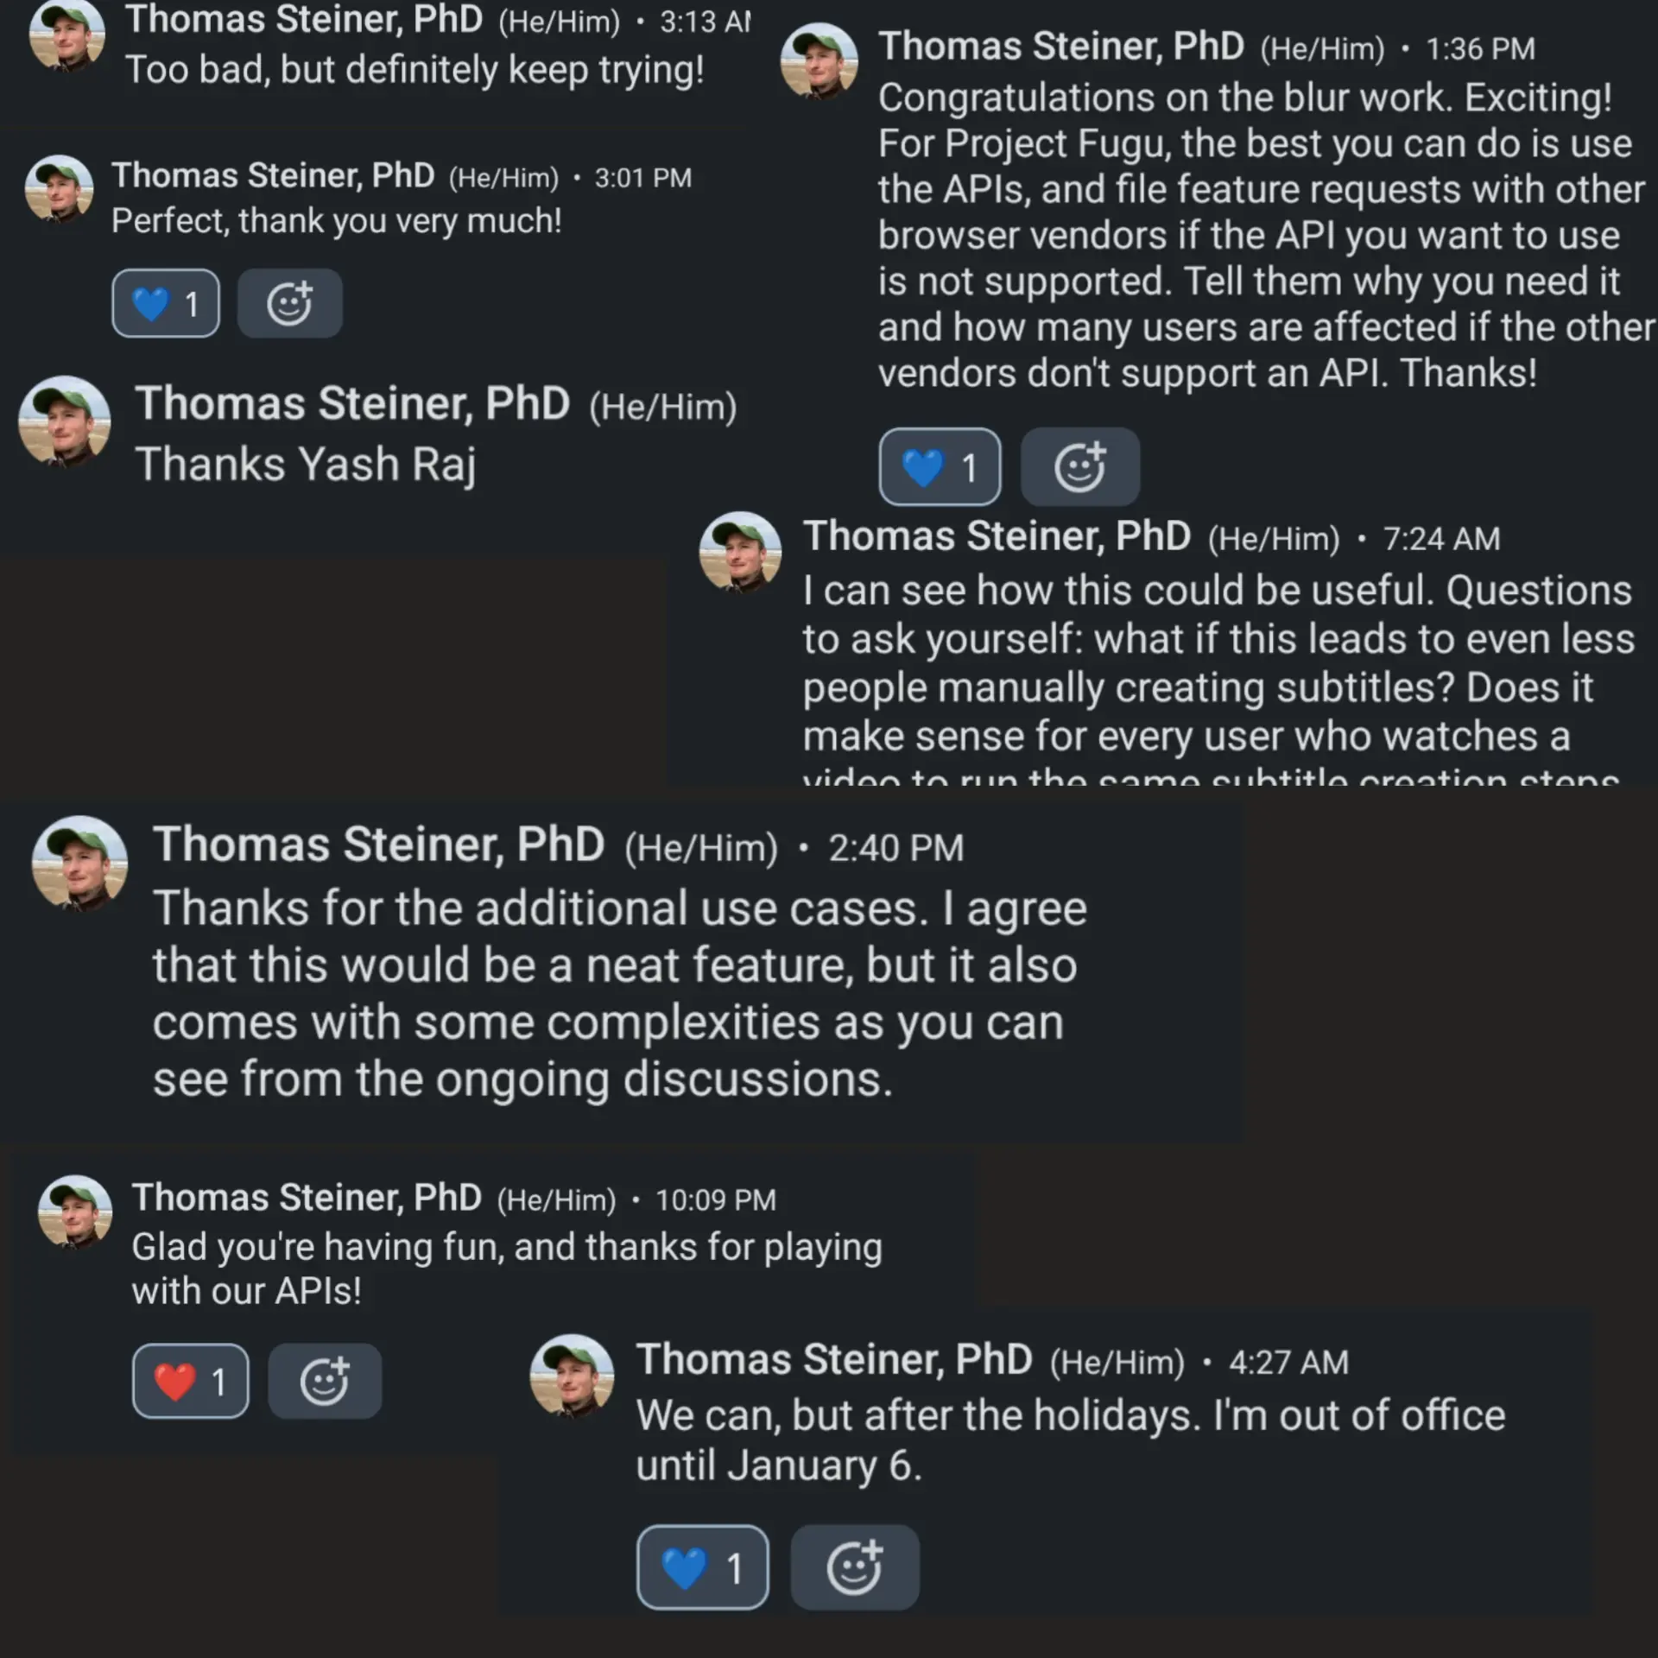The image size is (1658, 1658).
Task: Open avatar beside the 4:27 AM comment
Action: pyautogui.click(x=572, y=1376)
